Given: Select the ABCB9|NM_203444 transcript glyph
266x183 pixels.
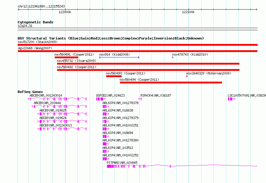Looking at the screenshot, I should tap(59, 106).
